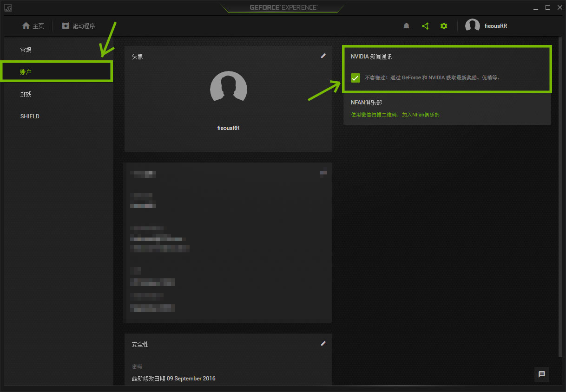
Task: Edit 安全性 section with pencil icon
Action: tap(323, 343)
